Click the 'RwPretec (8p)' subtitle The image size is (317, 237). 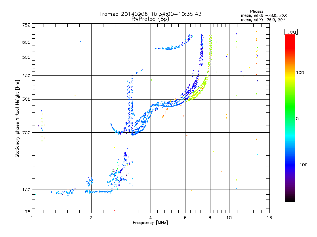point(150,19)
